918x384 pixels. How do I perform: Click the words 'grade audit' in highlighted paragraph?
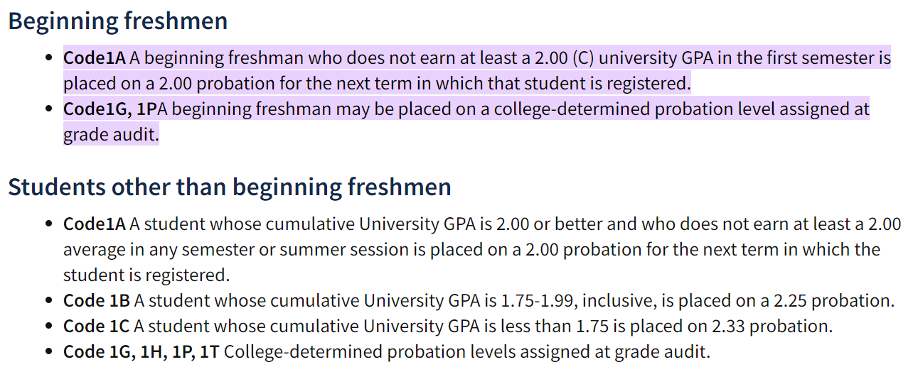pyautogui.click(x=109, y=135)
